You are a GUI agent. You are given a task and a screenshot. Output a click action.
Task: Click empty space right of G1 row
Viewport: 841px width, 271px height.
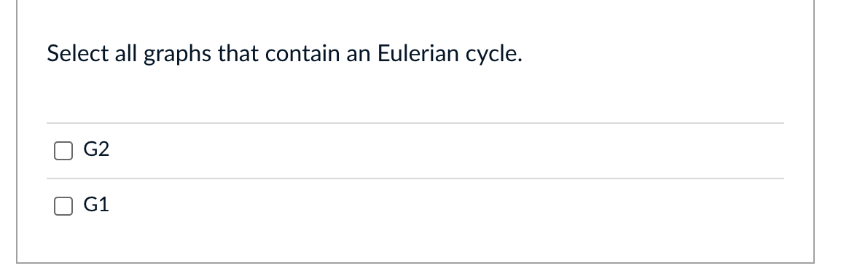click(x=445, y=205)
